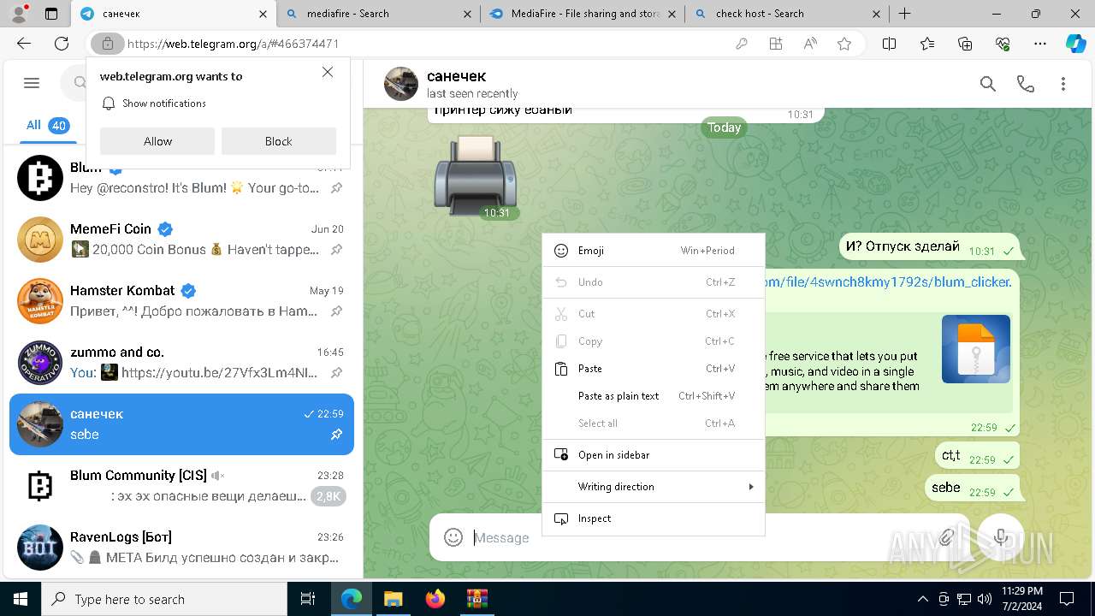The width and height of the screenshot is (1095, 616).
Task: Open browser collections
Action: click(965, 44)
